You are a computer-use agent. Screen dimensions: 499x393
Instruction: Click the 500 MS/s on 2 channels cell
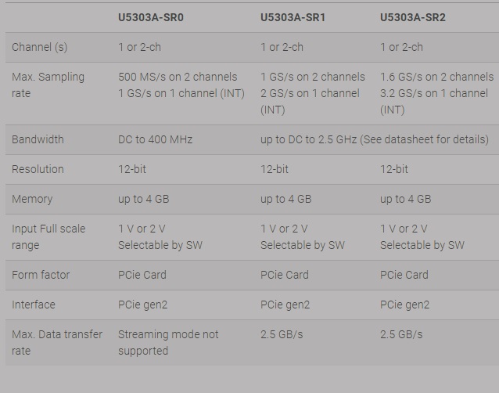click(x=178, y=77)
